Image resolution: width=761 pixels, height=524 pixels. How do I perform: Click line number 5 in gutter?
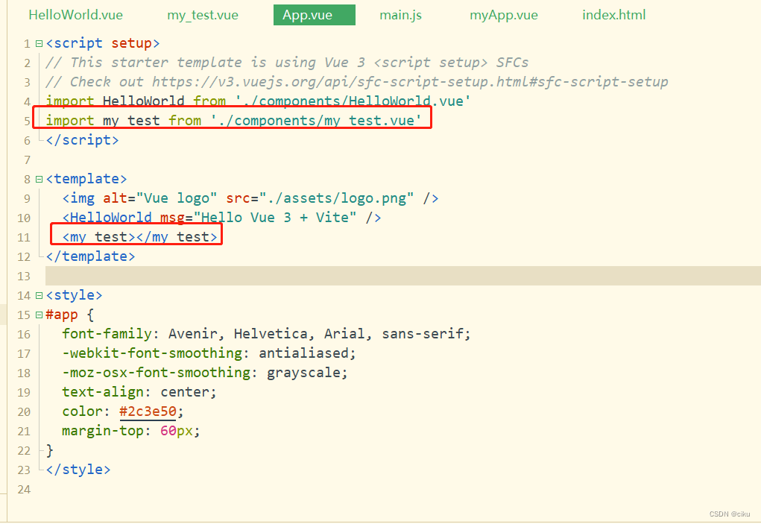point(27,121)
